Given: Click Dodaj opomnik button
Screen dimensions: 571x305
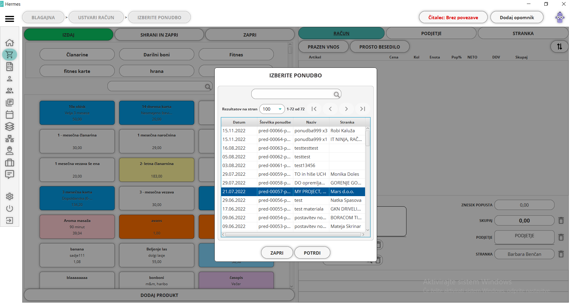Looking at the screenshot, I should tap(517, 17).
